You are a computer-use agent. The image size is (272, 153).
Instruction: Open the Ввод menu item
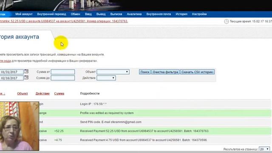tap(88, 14)
